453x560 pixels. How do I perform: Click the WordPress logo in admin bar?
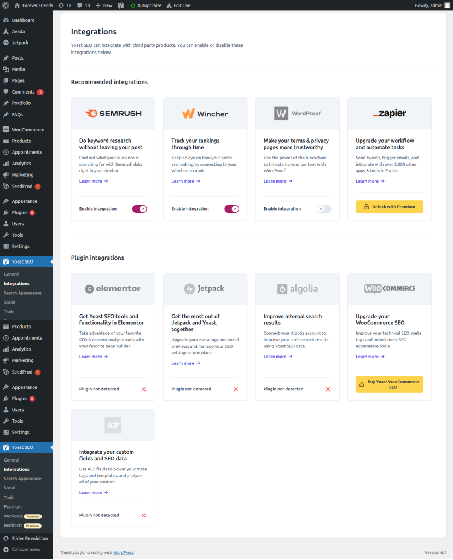pos(5,5)
